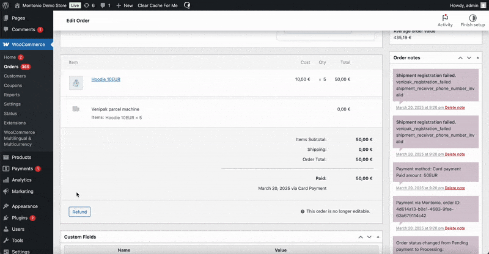Click the Comments sidebar icon
489x254 pixels.
(x=6, y=29)
